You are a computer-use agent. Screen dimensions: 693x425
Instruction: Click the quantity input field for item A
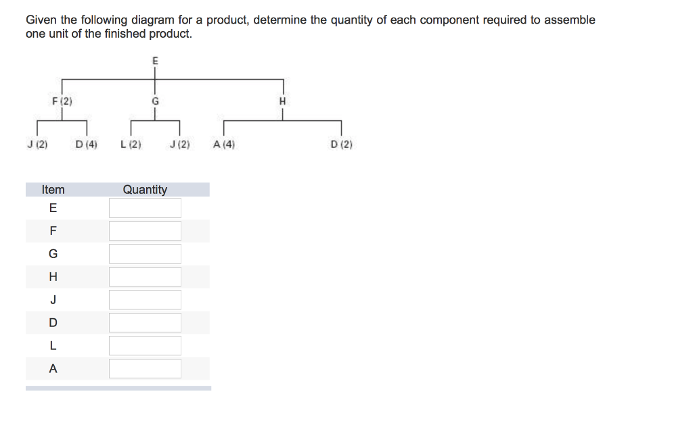coord(144,368)
